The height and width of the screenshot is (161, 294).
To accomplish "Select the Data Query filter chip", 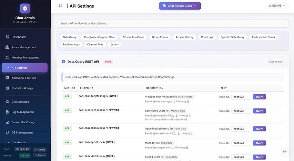I will (70, 37).
